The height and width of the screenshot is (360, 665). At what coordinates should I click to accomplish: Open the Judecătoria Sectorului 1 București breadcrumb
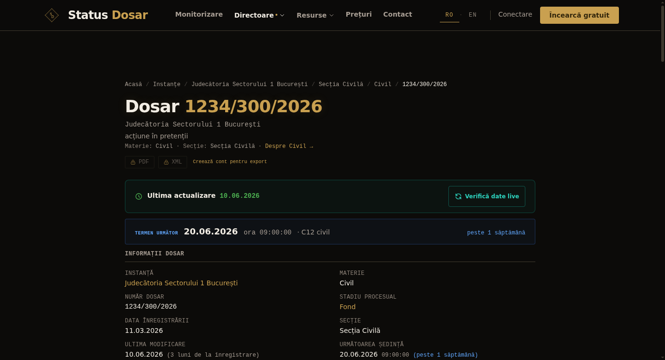point(250,84)
